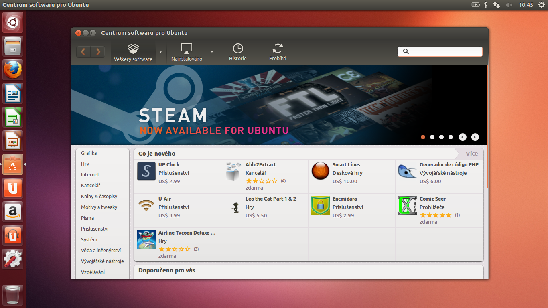The height and width of the screenshot is (308, 548).
Task: Expand the Veškerý software dropdown arrow
Action: click(x=160, y=53)
